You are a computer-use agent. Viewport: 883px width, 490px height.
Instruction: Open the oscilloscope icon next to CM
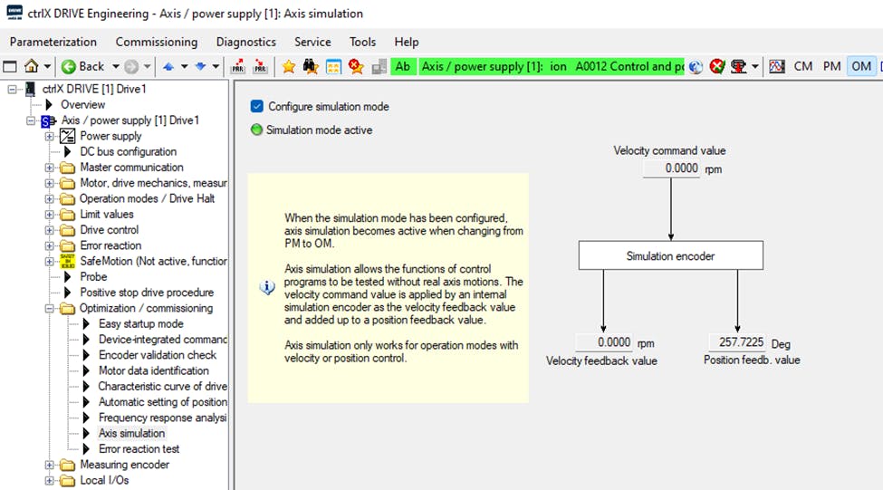(776, 66)
